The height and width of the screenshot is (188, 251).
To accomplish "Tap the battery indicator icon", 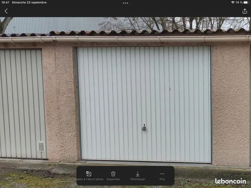I will click(246, 3).
